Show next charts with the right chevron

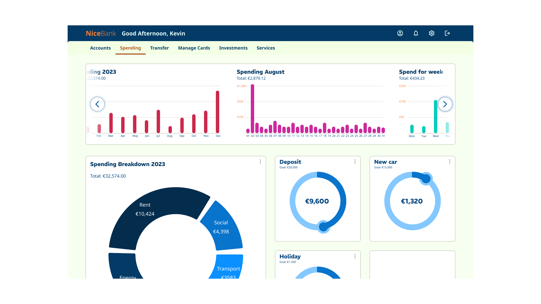point(445,104)
